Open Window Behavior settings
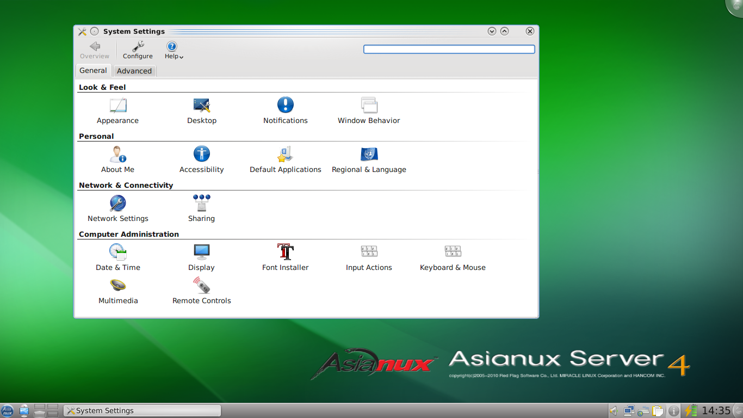The width and height of the screenshot is (743, 418). 369,111
